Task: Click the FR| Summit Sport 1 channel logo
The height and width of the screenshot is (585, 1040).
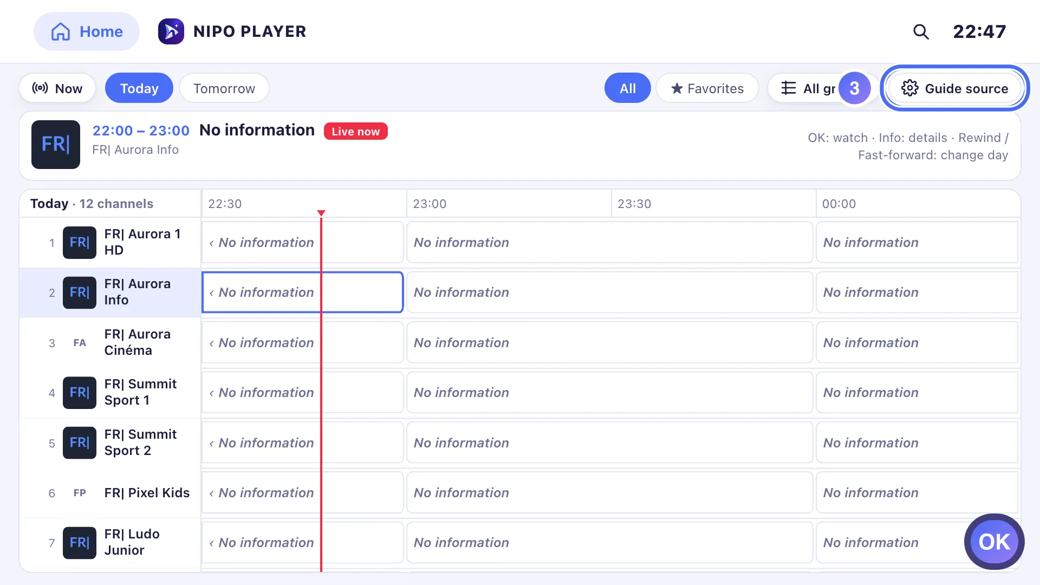Action: [x=80, y=393]
